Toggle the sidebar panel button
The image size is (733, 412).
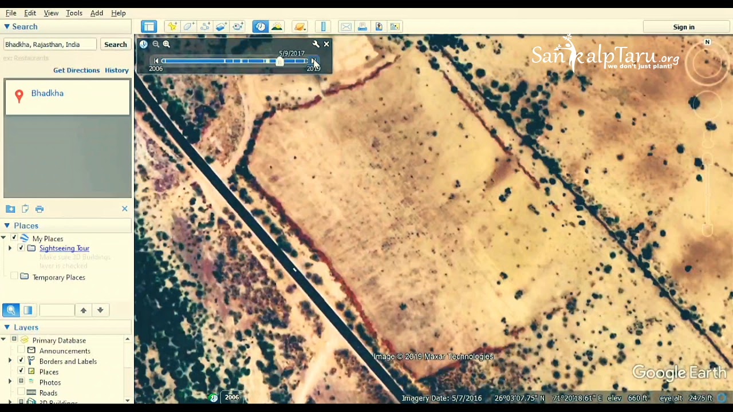(x=149, y=26)
